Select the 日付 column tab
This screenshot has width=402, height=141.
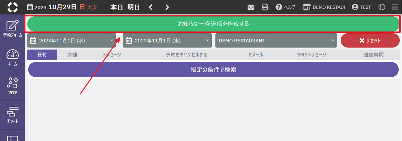pyautogui.click(x=42, y=55)
